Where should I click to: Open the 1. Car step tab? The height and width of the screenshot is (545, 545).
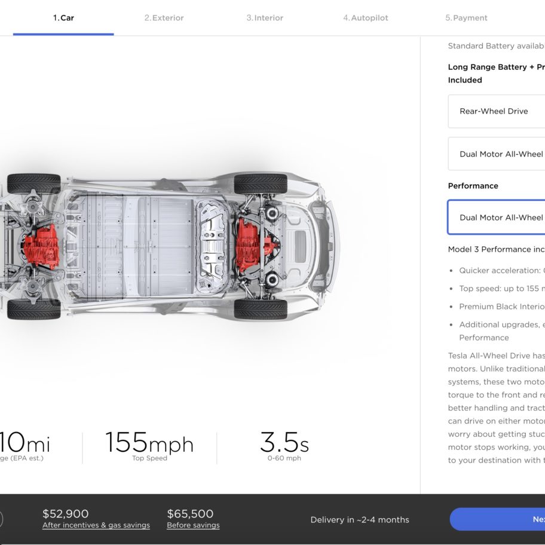(63, 18)
